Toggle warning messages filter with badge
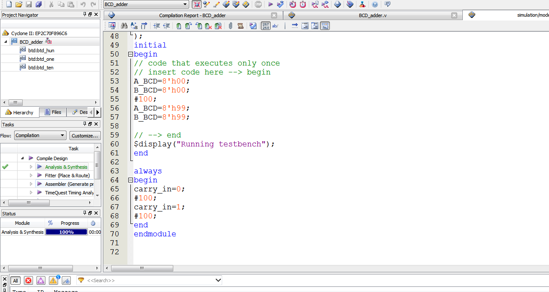549x292 pixels. pyautogui.click(x=53, y=280)
